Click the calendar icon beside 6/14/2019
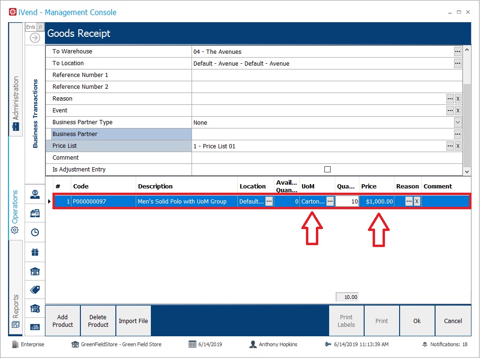The height and width of the screenshot is (358, 480). point(192,344)
